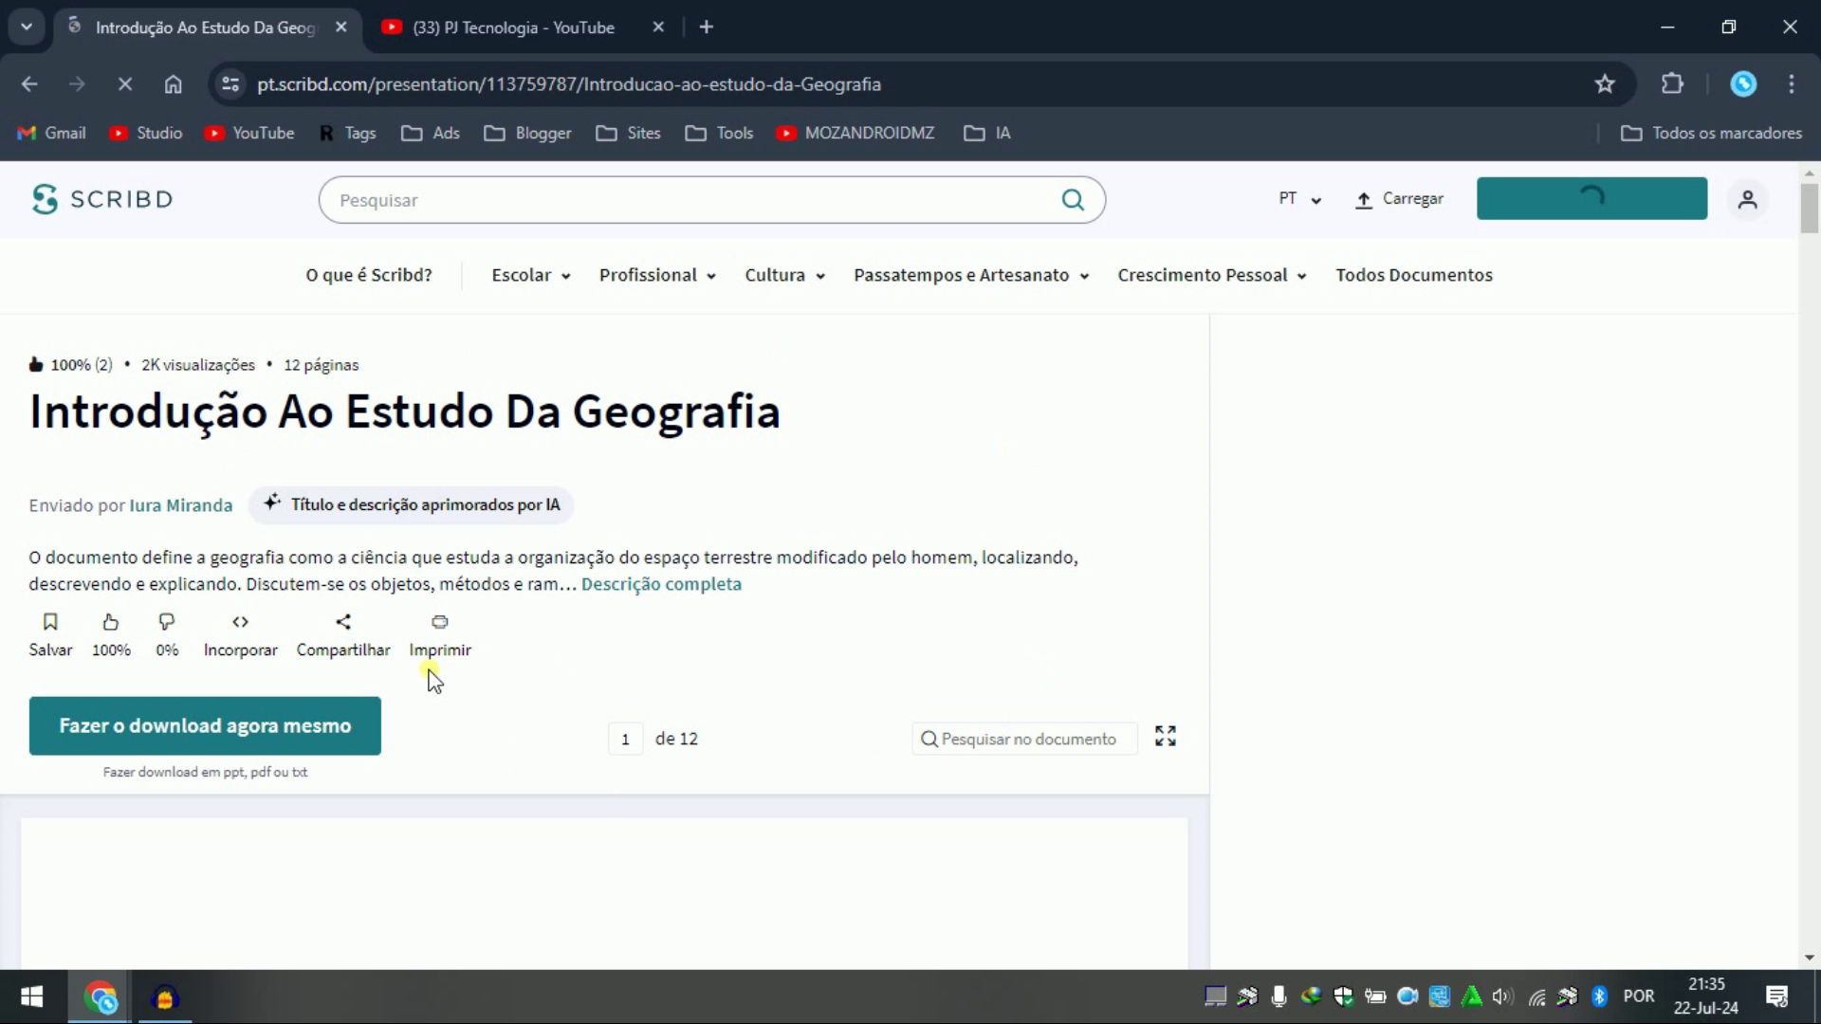This screenshot has height=1024, width=1821.
Task: Switch to the PJ Tecnologia YouTube tab
Action: pyautogui.click(x=512, y=27)
